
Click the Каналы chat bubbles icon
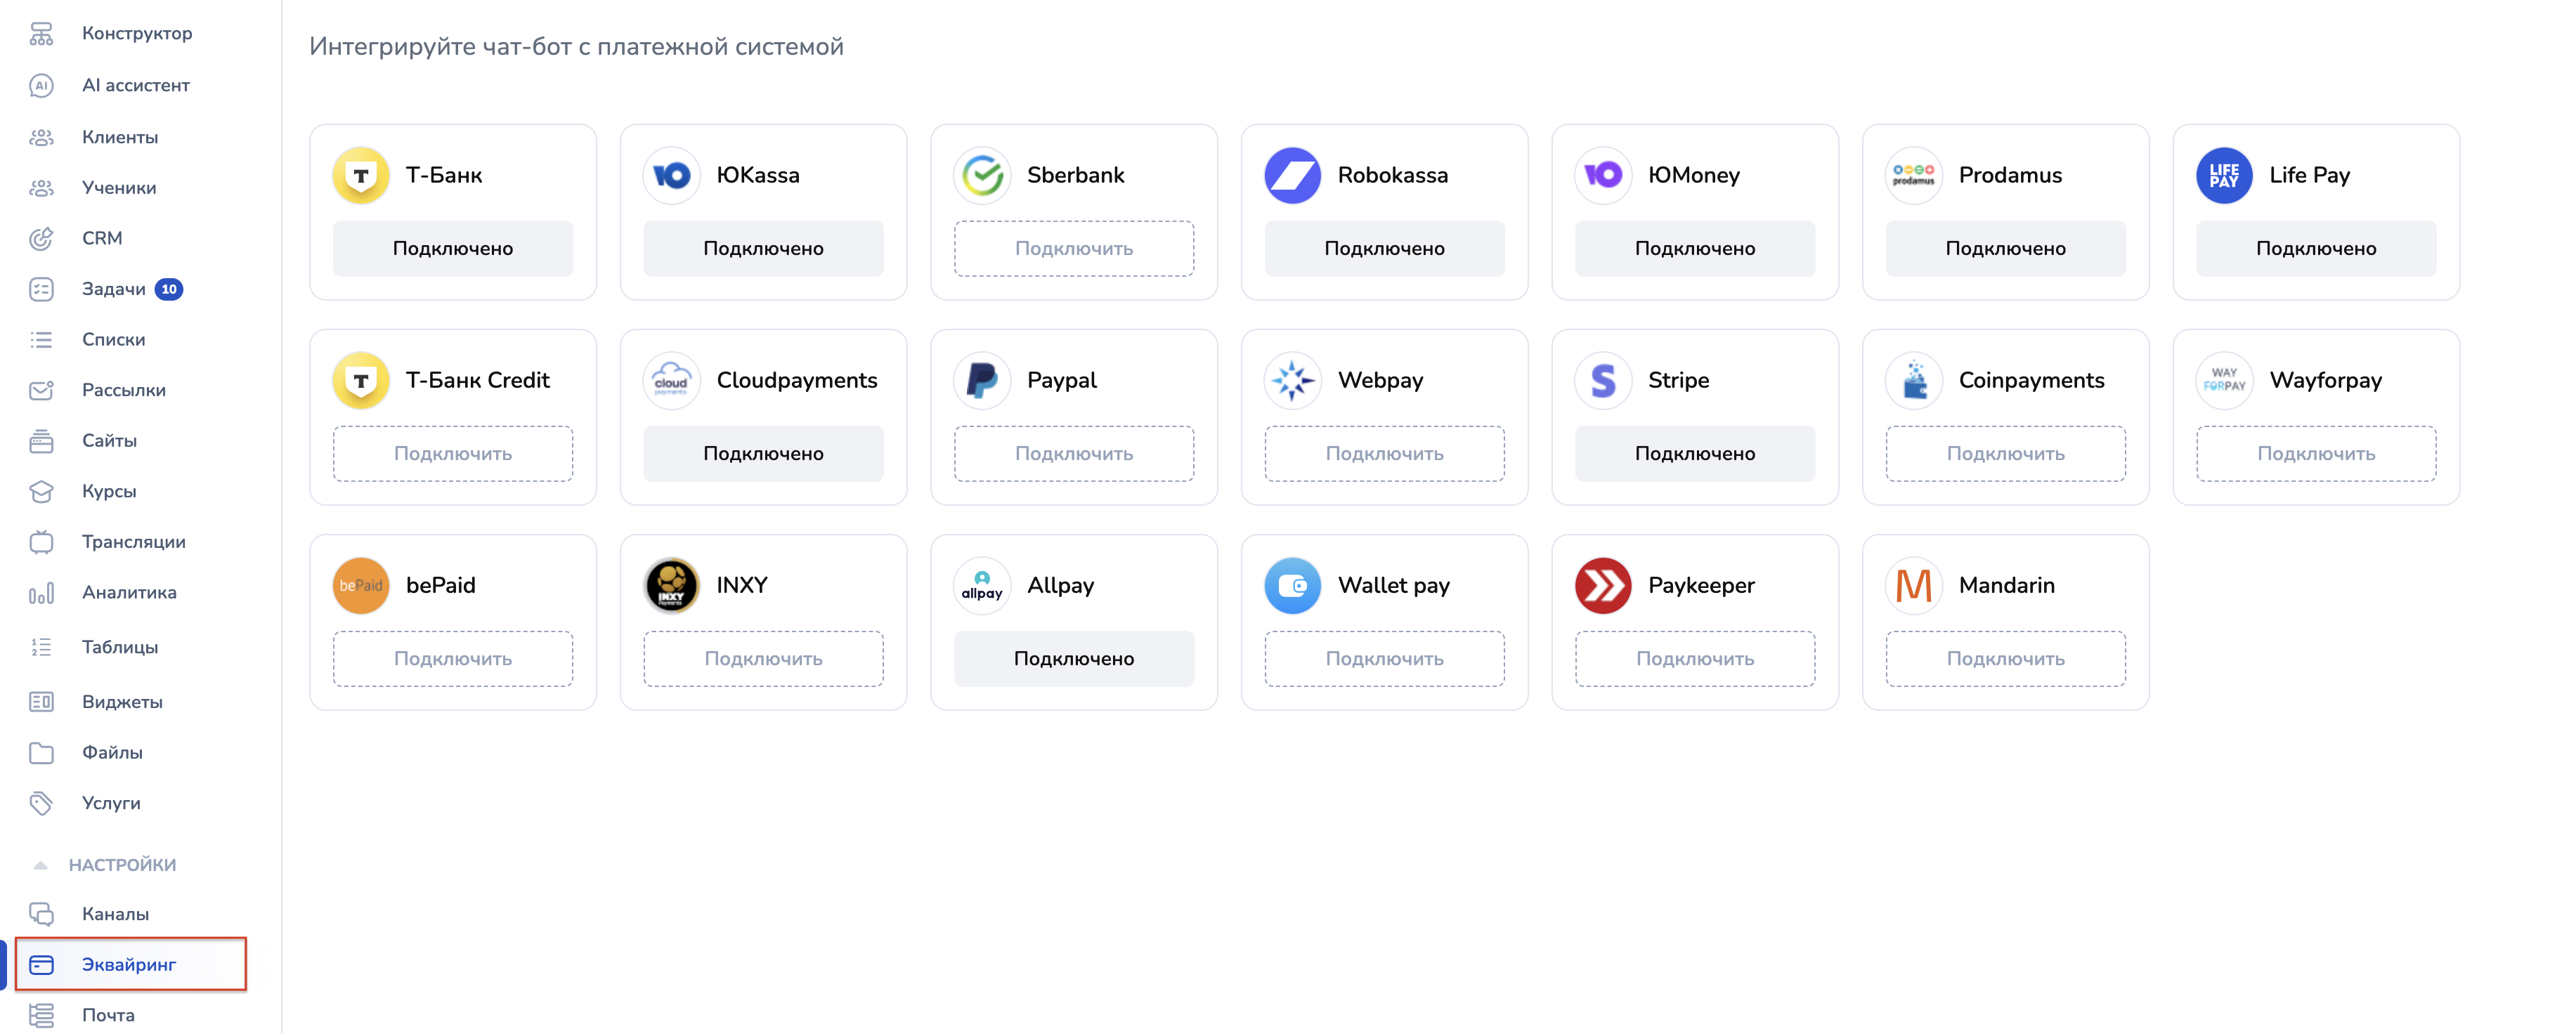coord(41,914)
